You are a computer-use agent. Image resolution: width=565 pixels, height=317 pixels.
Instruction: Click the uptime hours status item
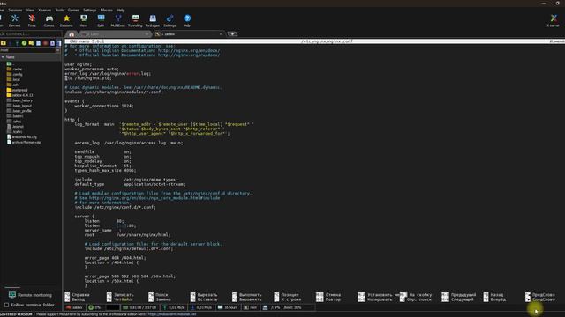click(x=228, y=307)
